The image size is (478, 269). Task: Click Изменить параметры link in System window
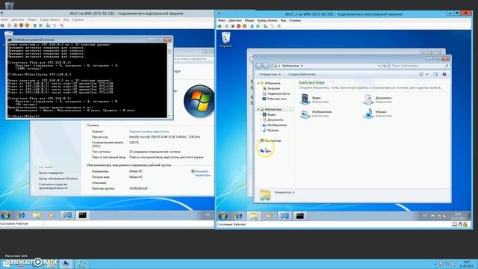pyautogui.click(x=202, y=173)
